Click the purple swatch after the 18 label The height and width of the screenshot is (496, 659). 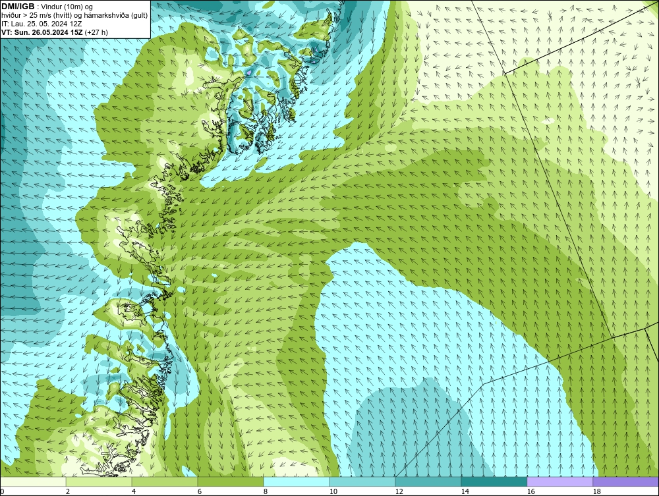click(625, 482)
